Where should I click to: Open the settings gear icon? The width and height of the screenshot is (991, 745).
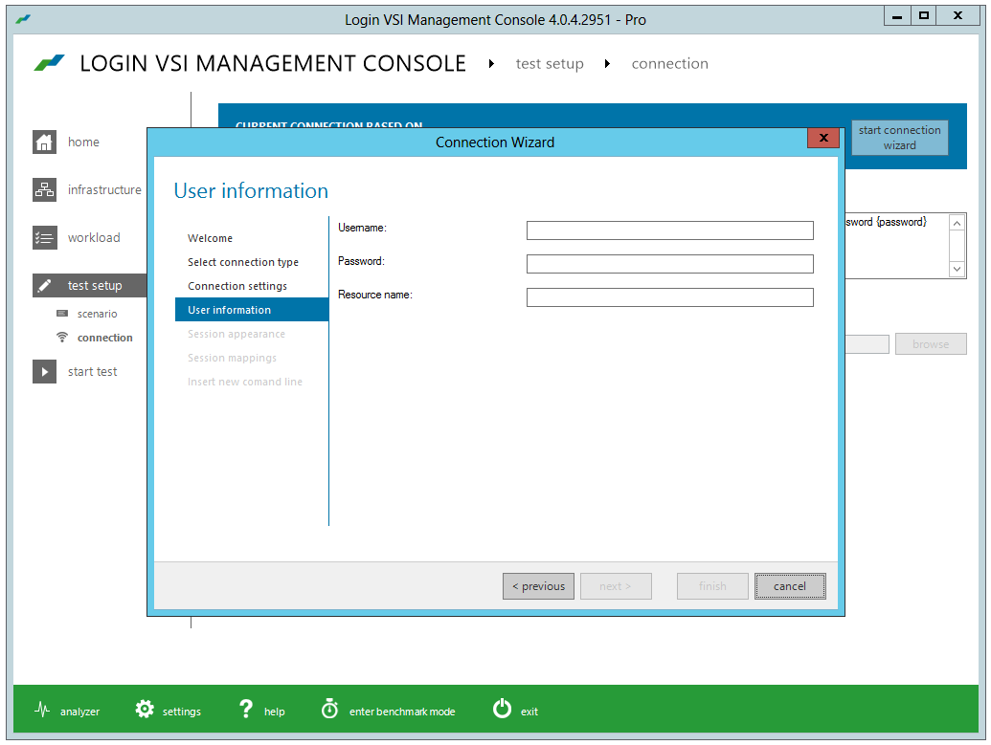[x=144, y=709]
